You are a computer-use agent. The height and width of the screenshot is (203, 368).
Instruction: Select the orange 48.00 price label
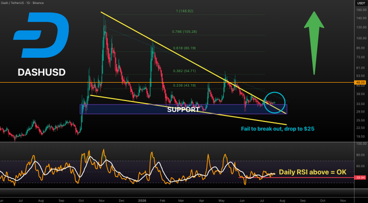point(361,83)
